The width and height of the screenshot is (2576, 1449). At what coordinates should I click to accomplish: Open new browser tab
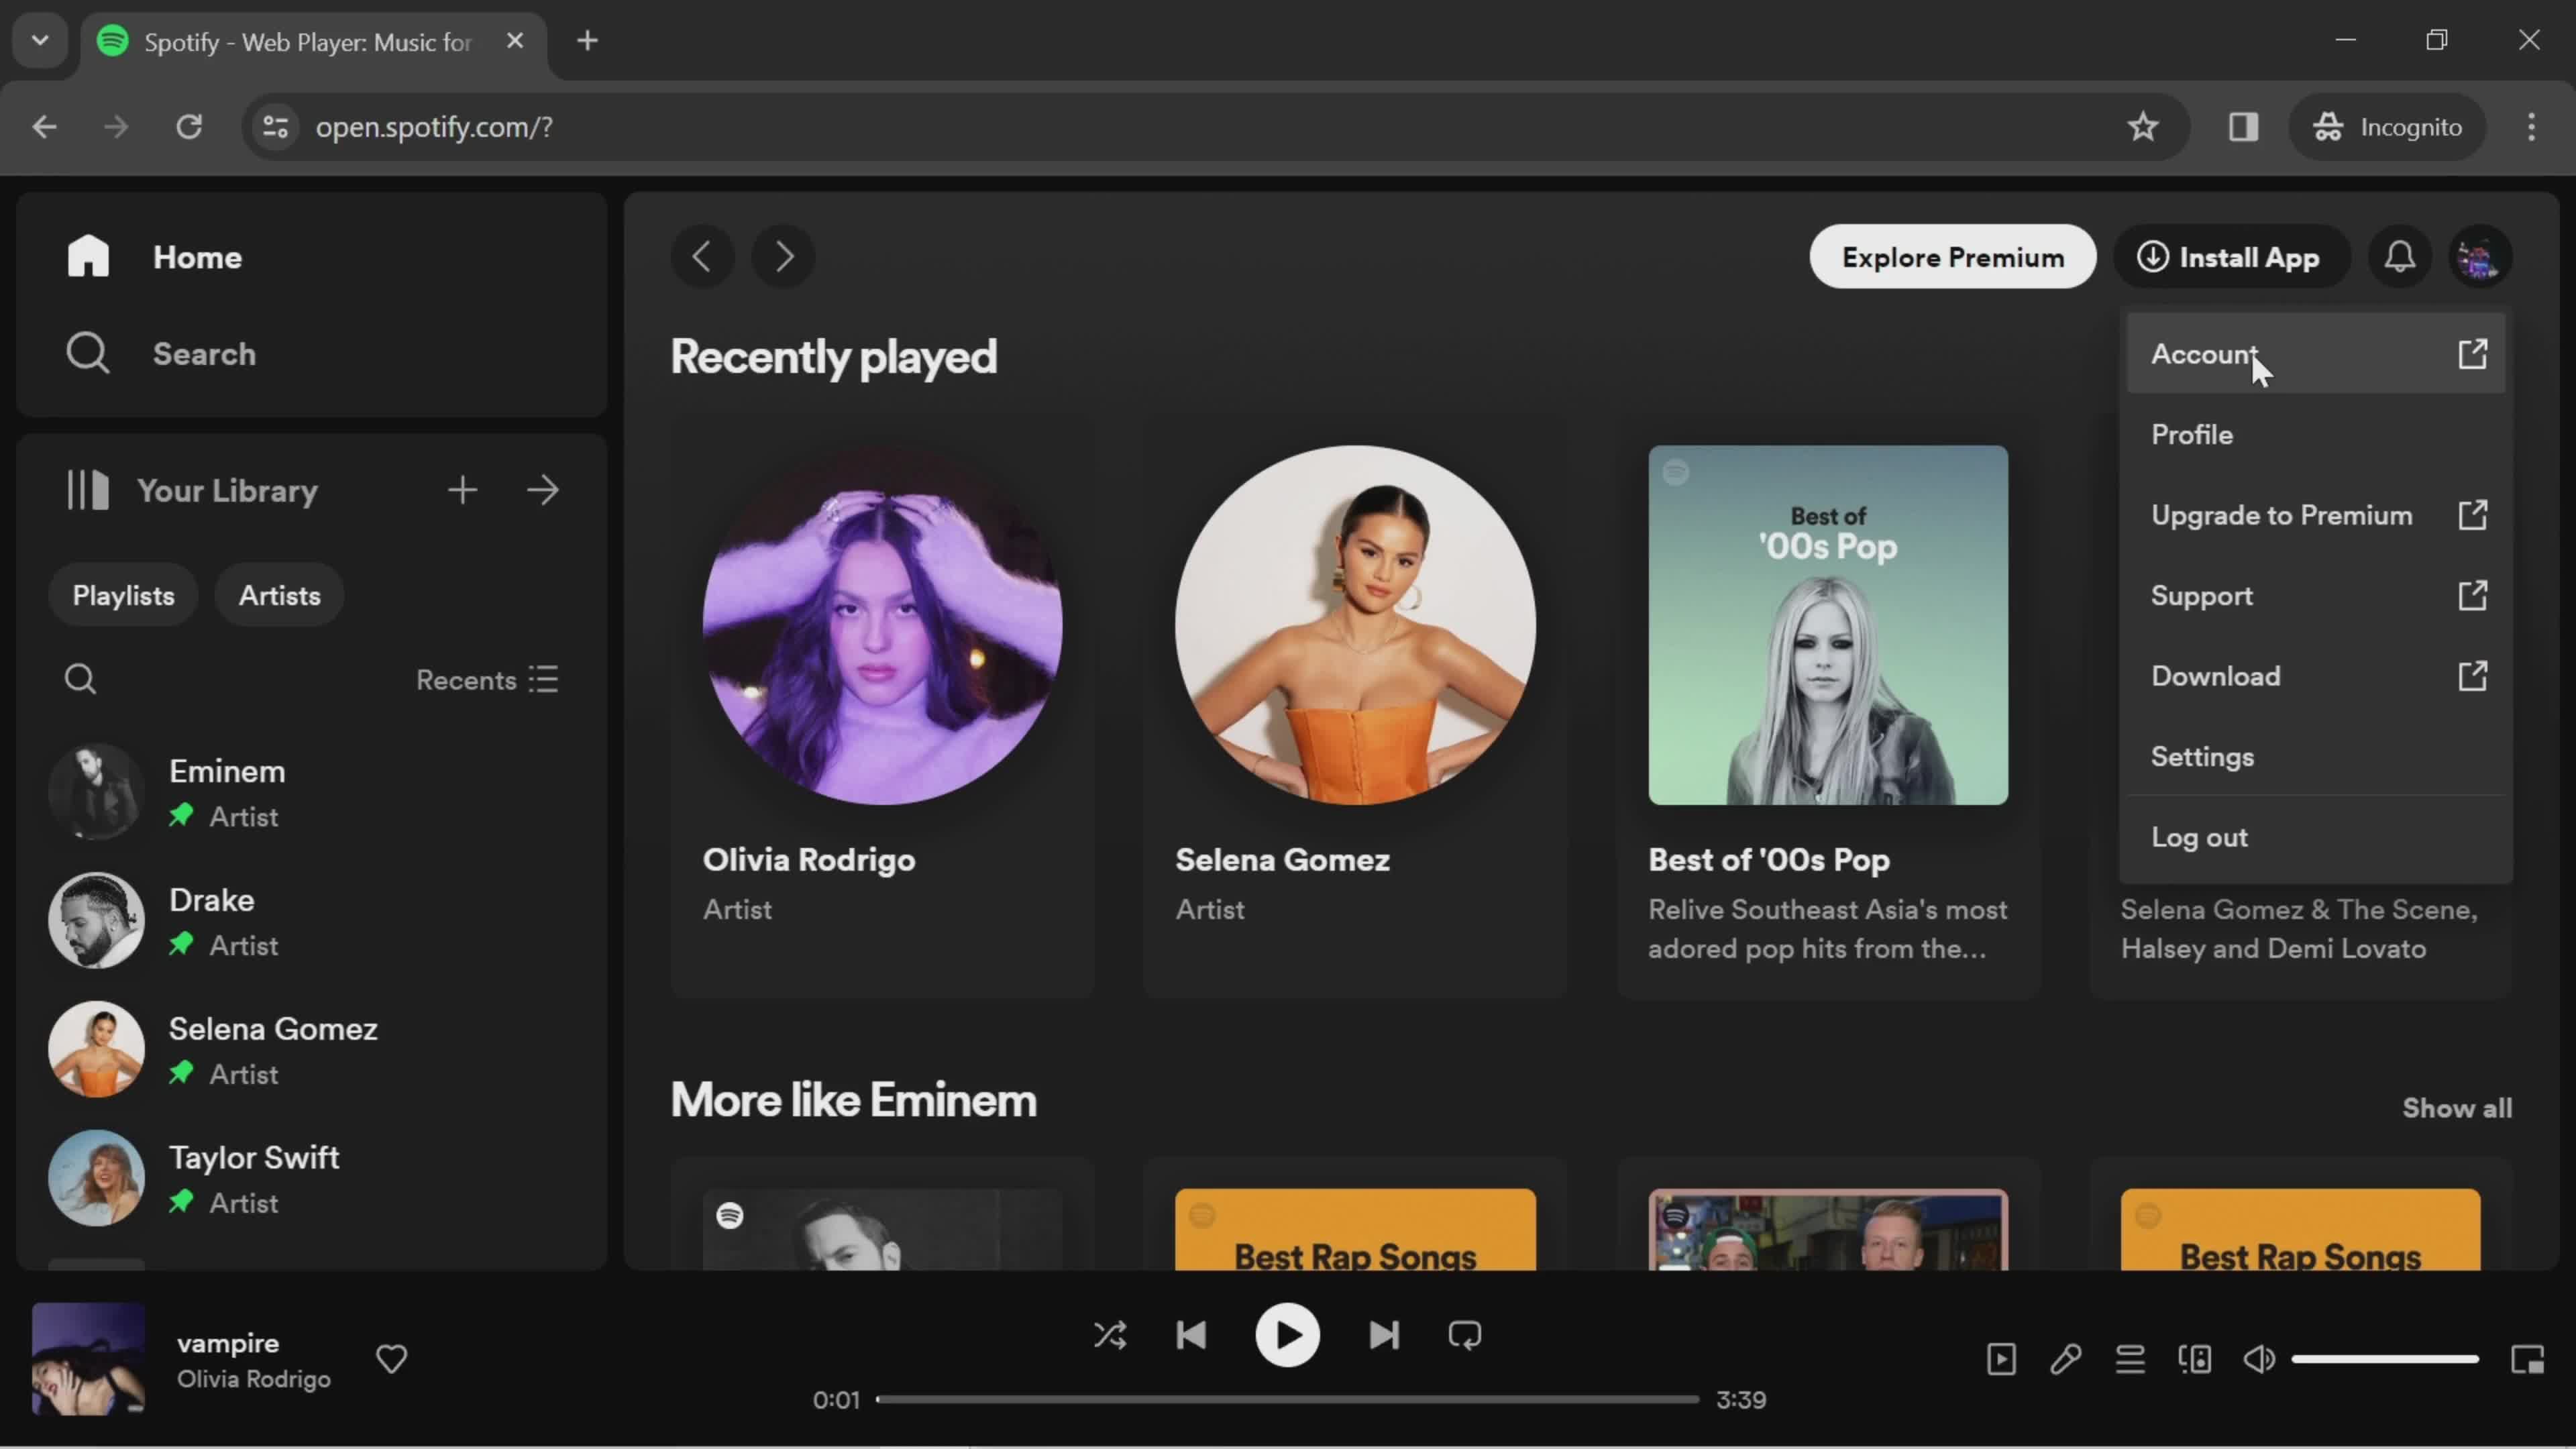pos(588,41)
